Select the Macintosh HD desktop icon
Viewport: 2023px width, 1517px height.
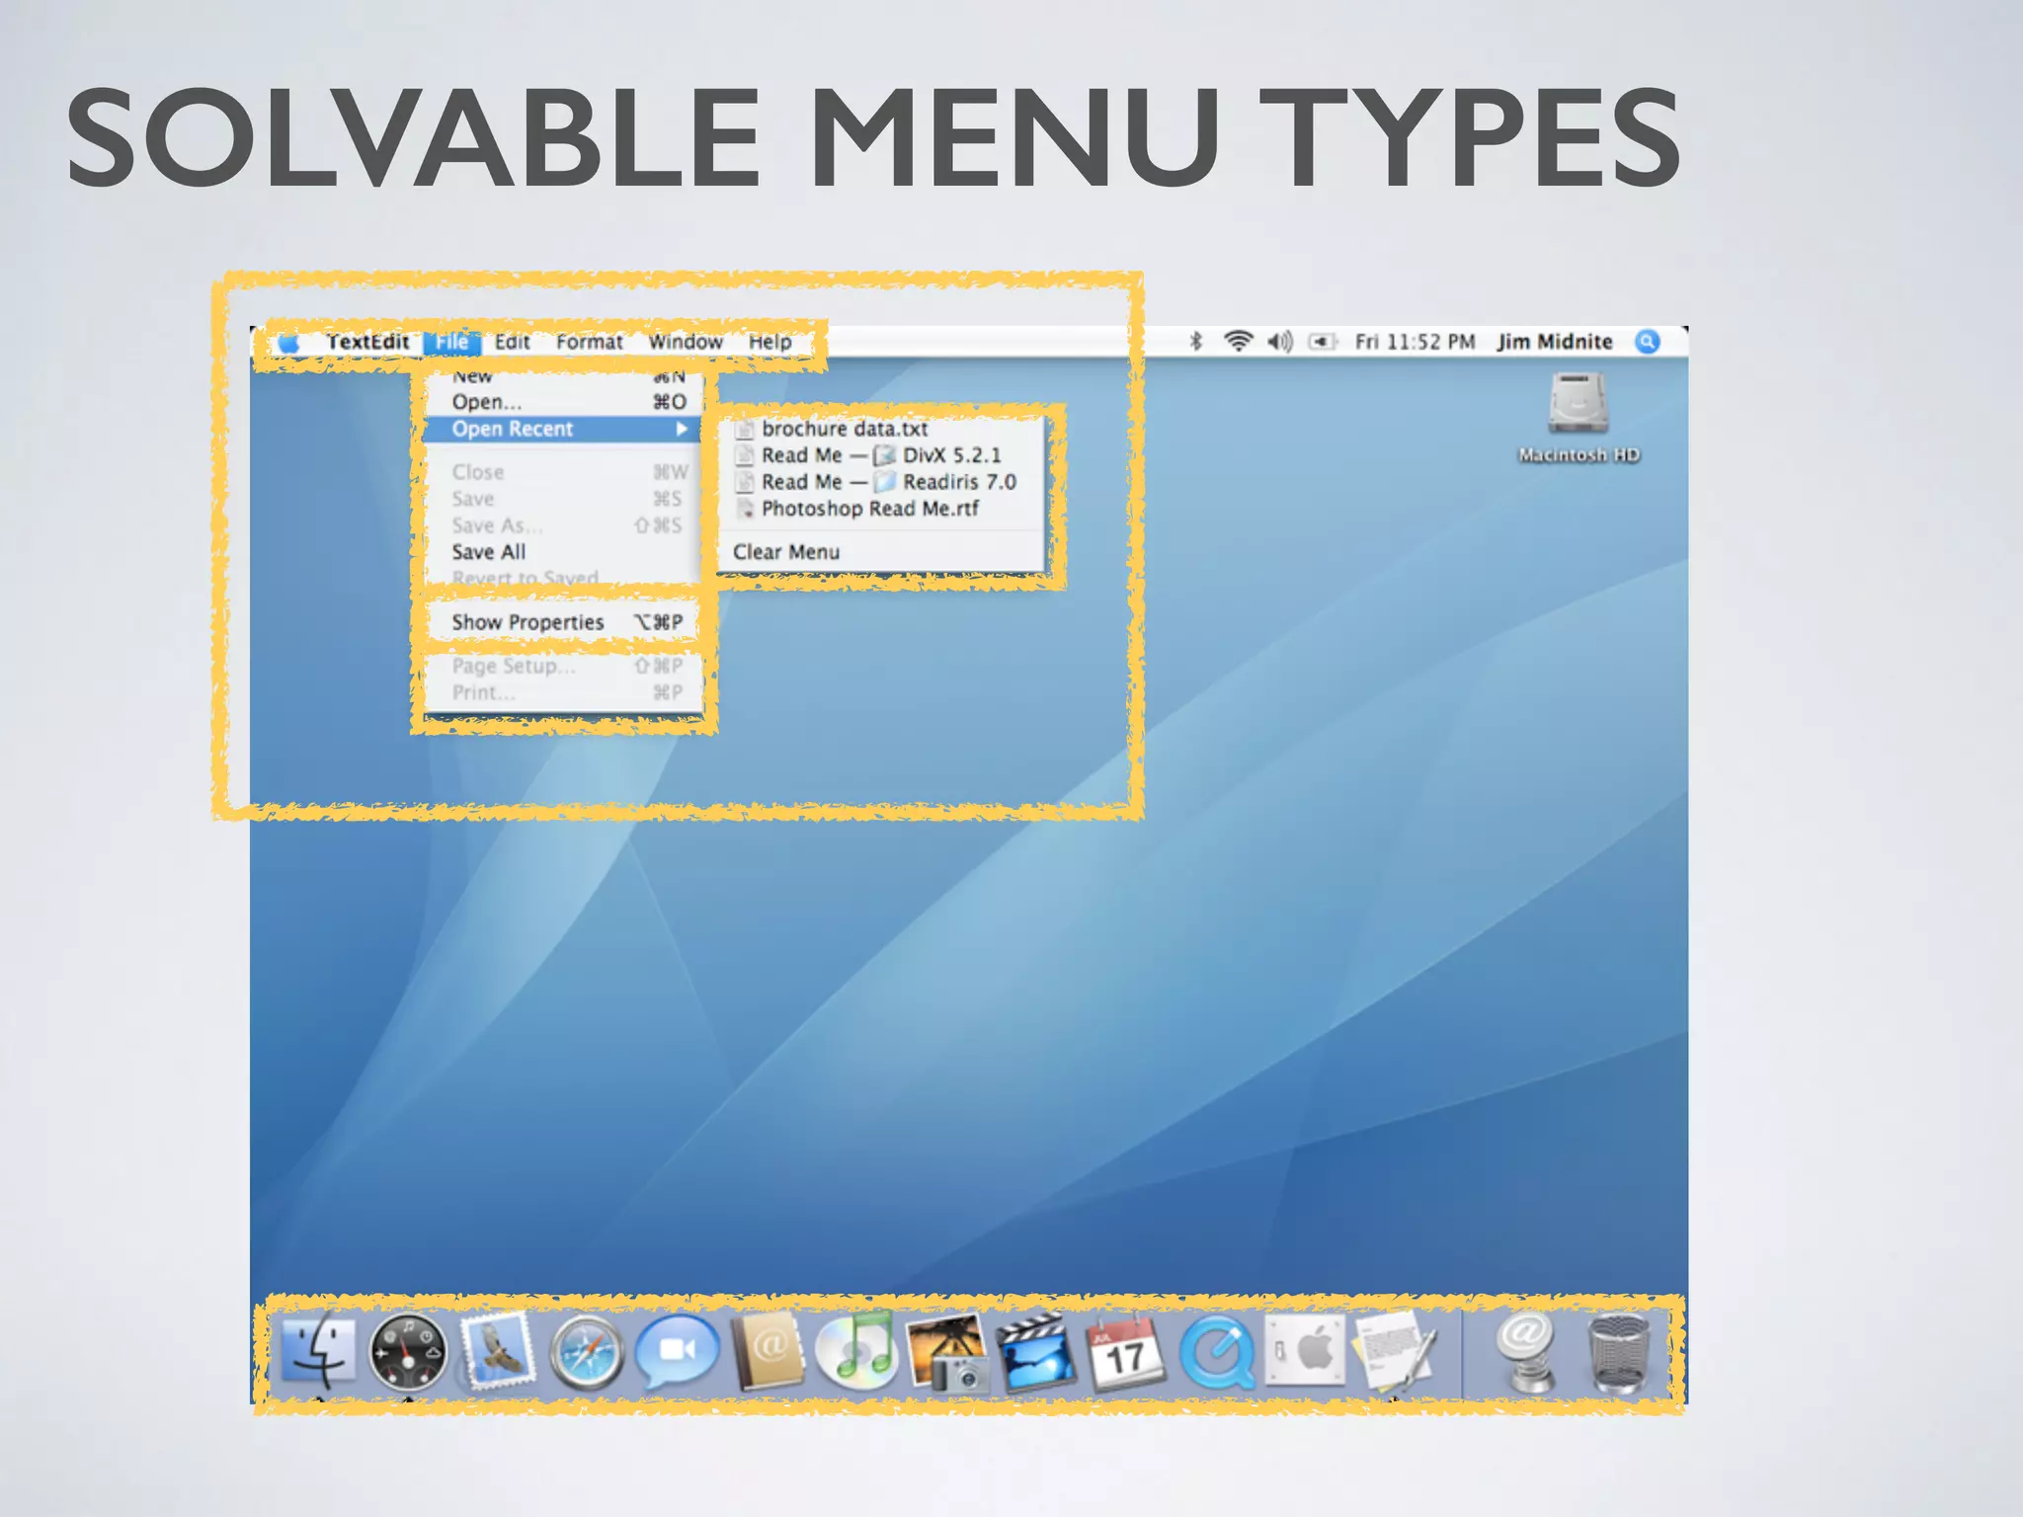coord(1578,417)
